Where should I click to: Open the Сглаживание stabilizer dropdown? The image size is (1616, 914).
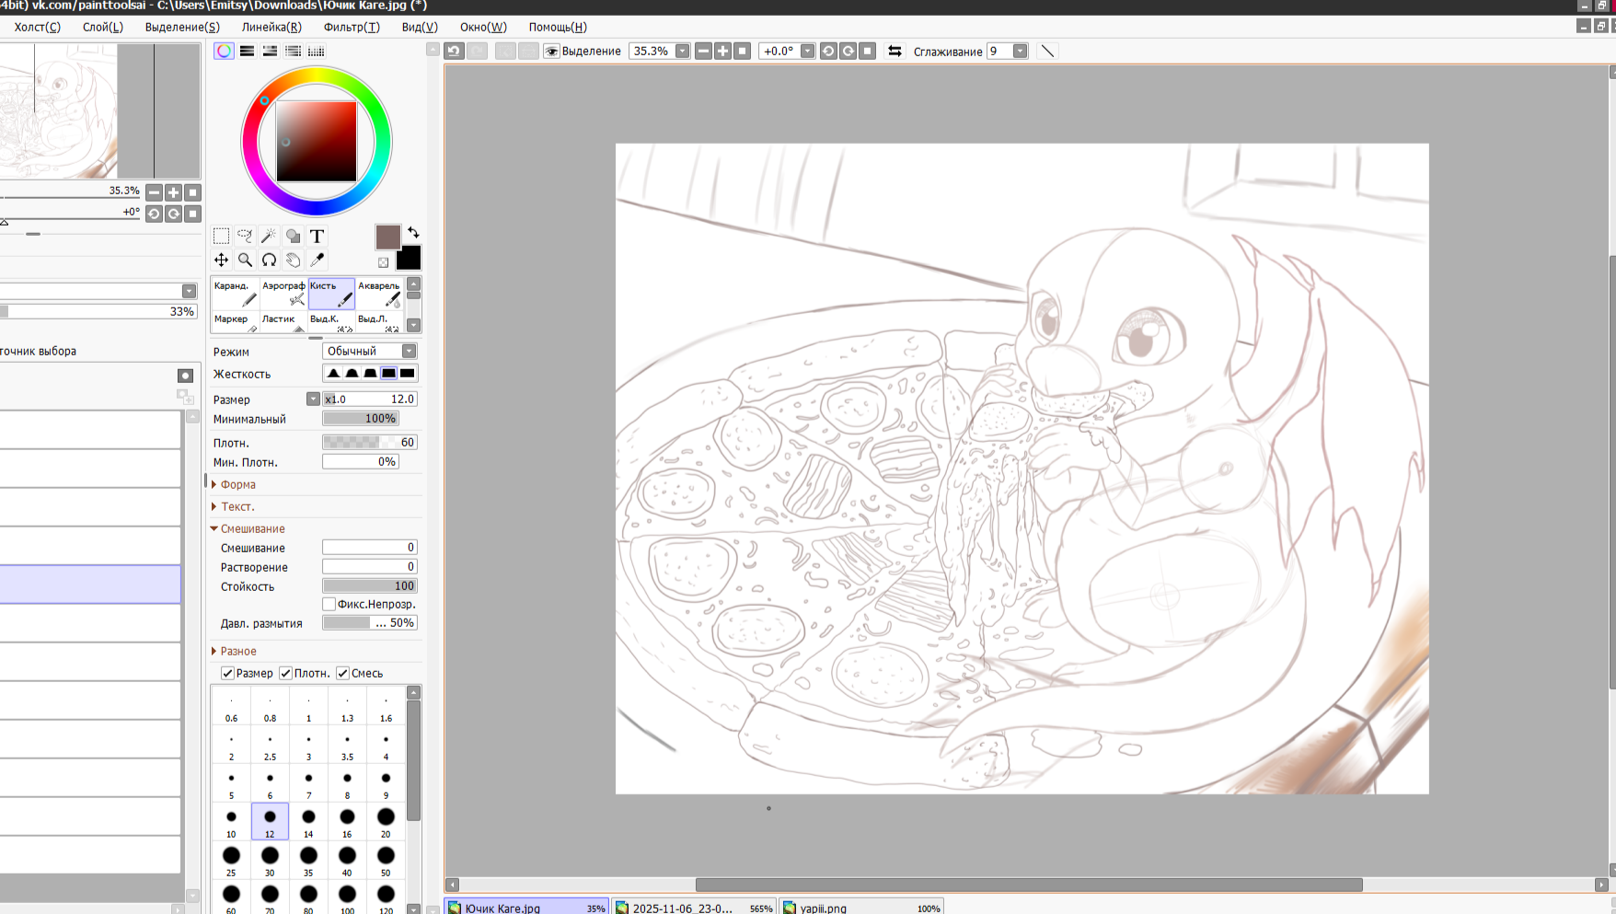pyautogui.click(x=1020, y=52)
